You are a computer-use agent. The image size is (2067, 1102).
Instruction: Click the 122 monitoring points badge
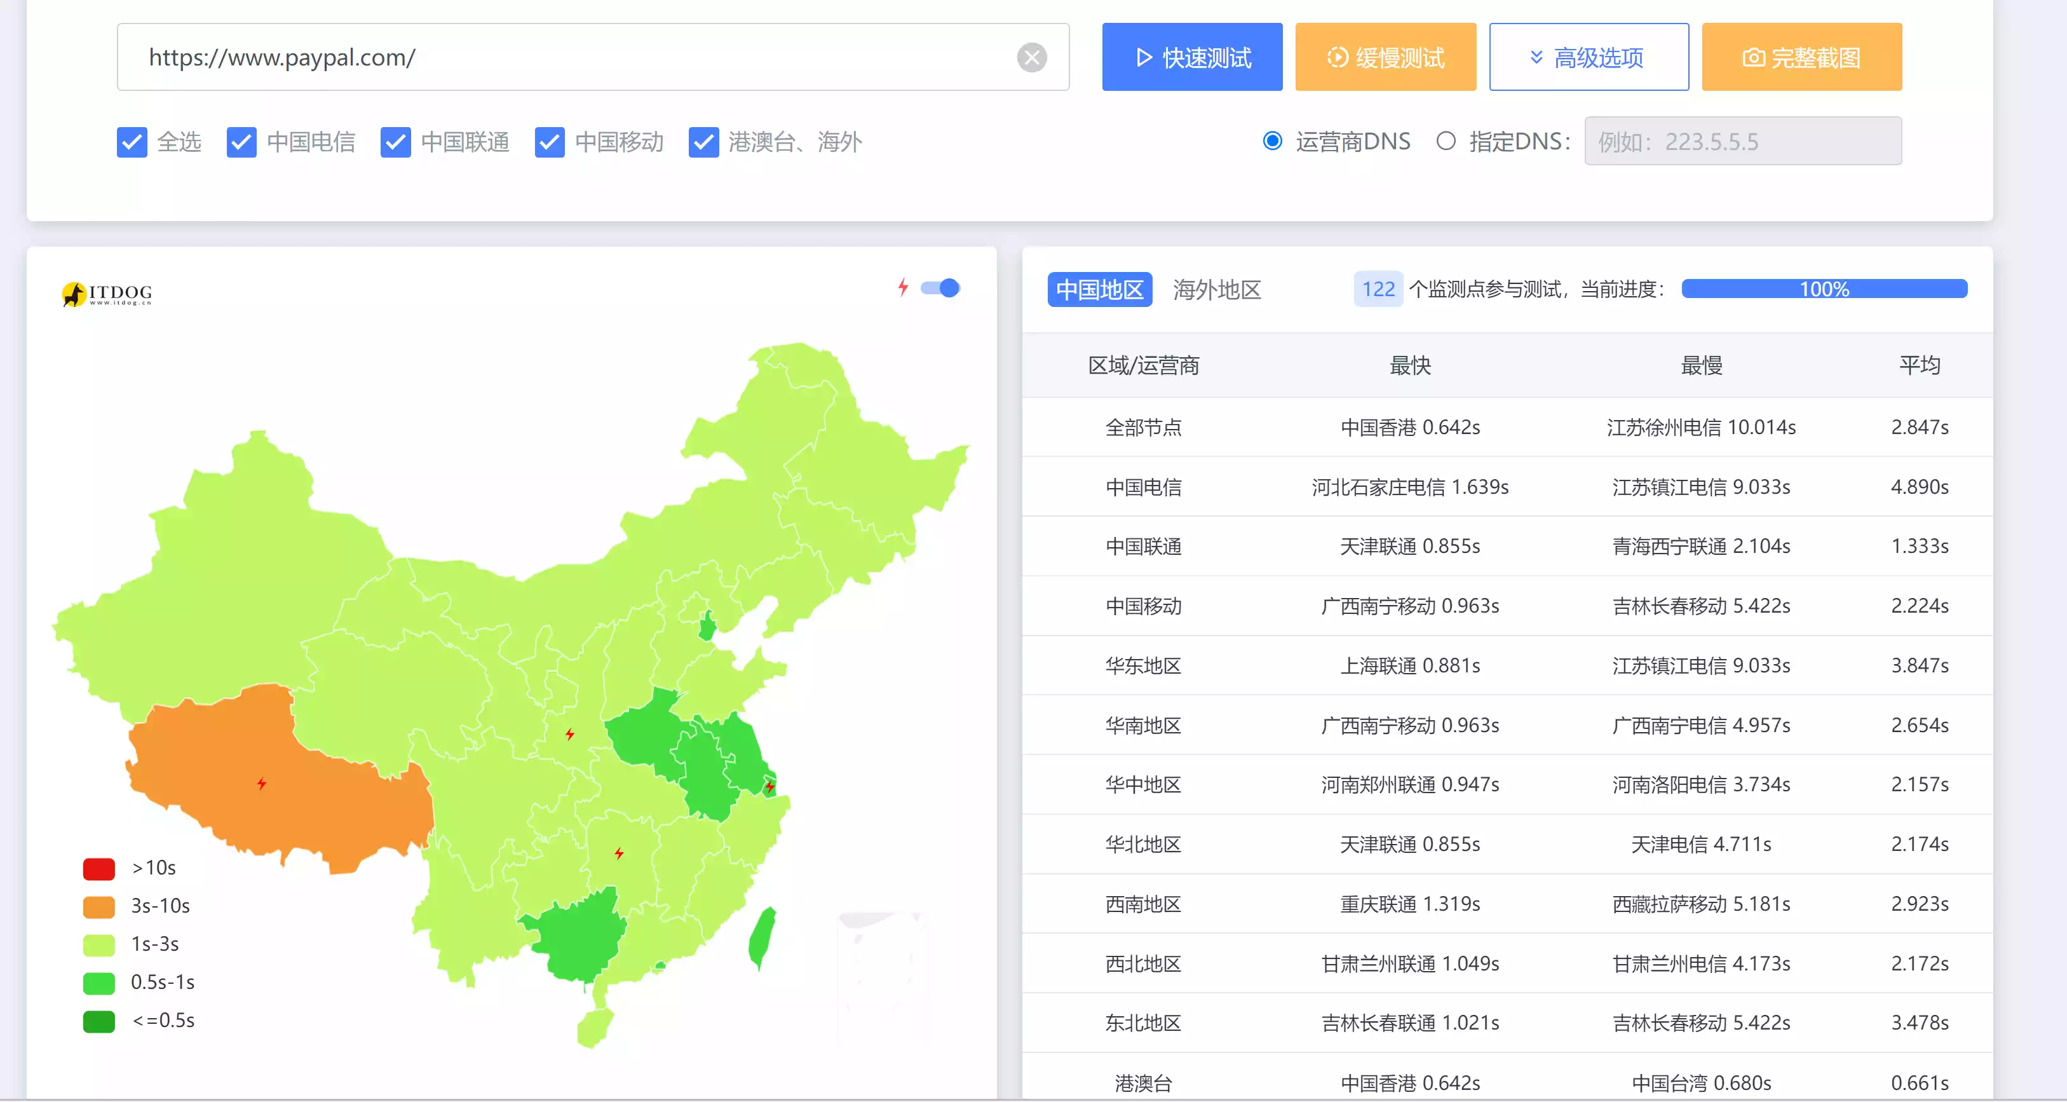coord(1378,289)
